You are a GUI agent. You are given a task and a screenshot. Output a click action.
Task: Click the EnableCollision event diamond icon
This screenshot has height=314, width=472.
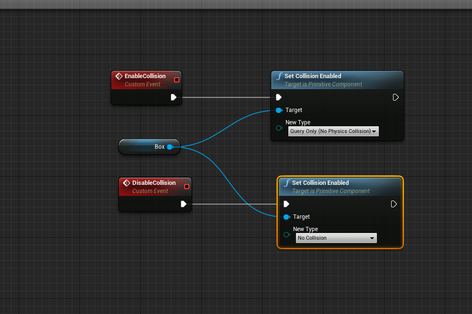(119, 76)
